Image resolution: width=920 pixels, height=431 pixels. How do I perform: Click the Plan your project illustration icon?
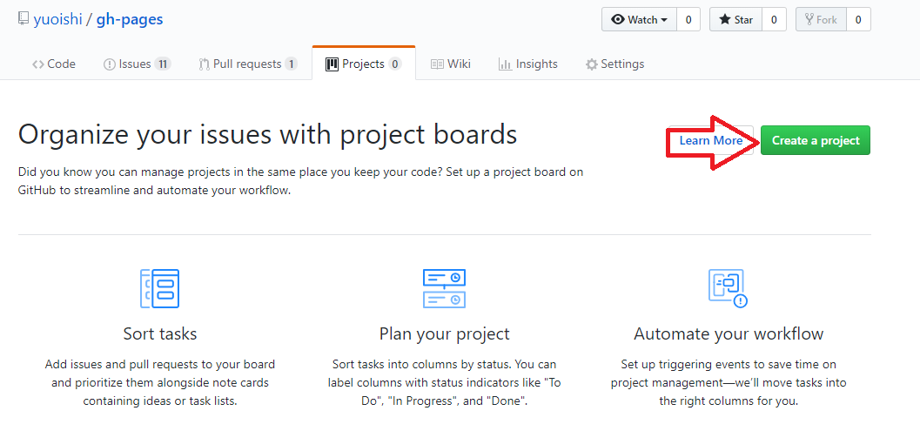(444, 288)
